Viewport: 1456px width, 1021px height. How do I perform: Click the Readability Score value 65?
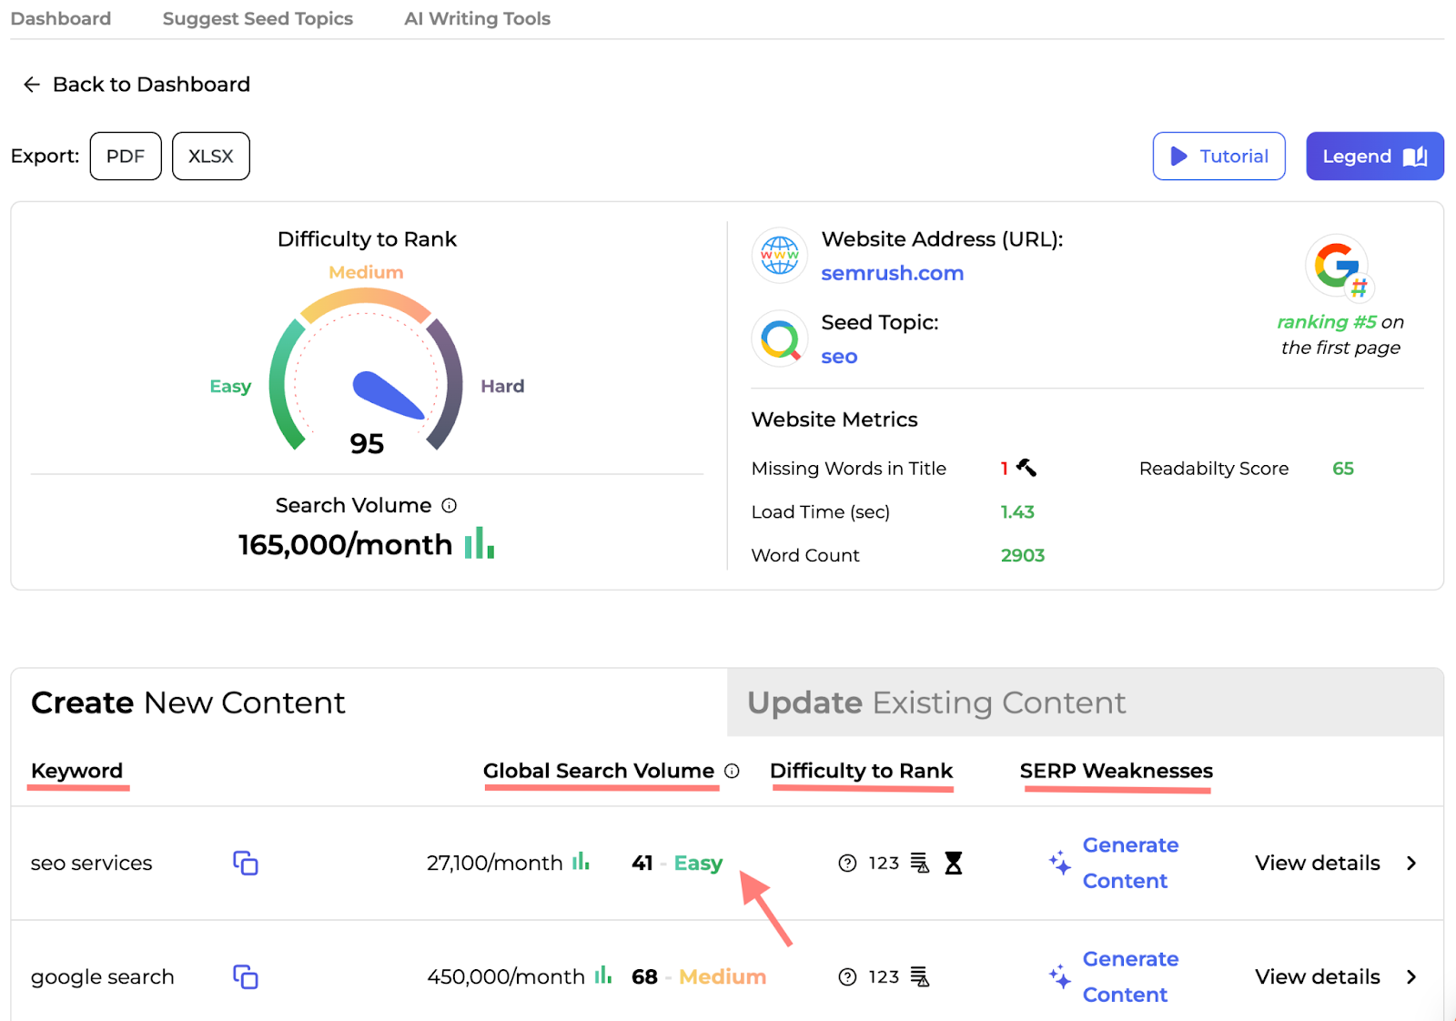click(x=1343, y=469)
